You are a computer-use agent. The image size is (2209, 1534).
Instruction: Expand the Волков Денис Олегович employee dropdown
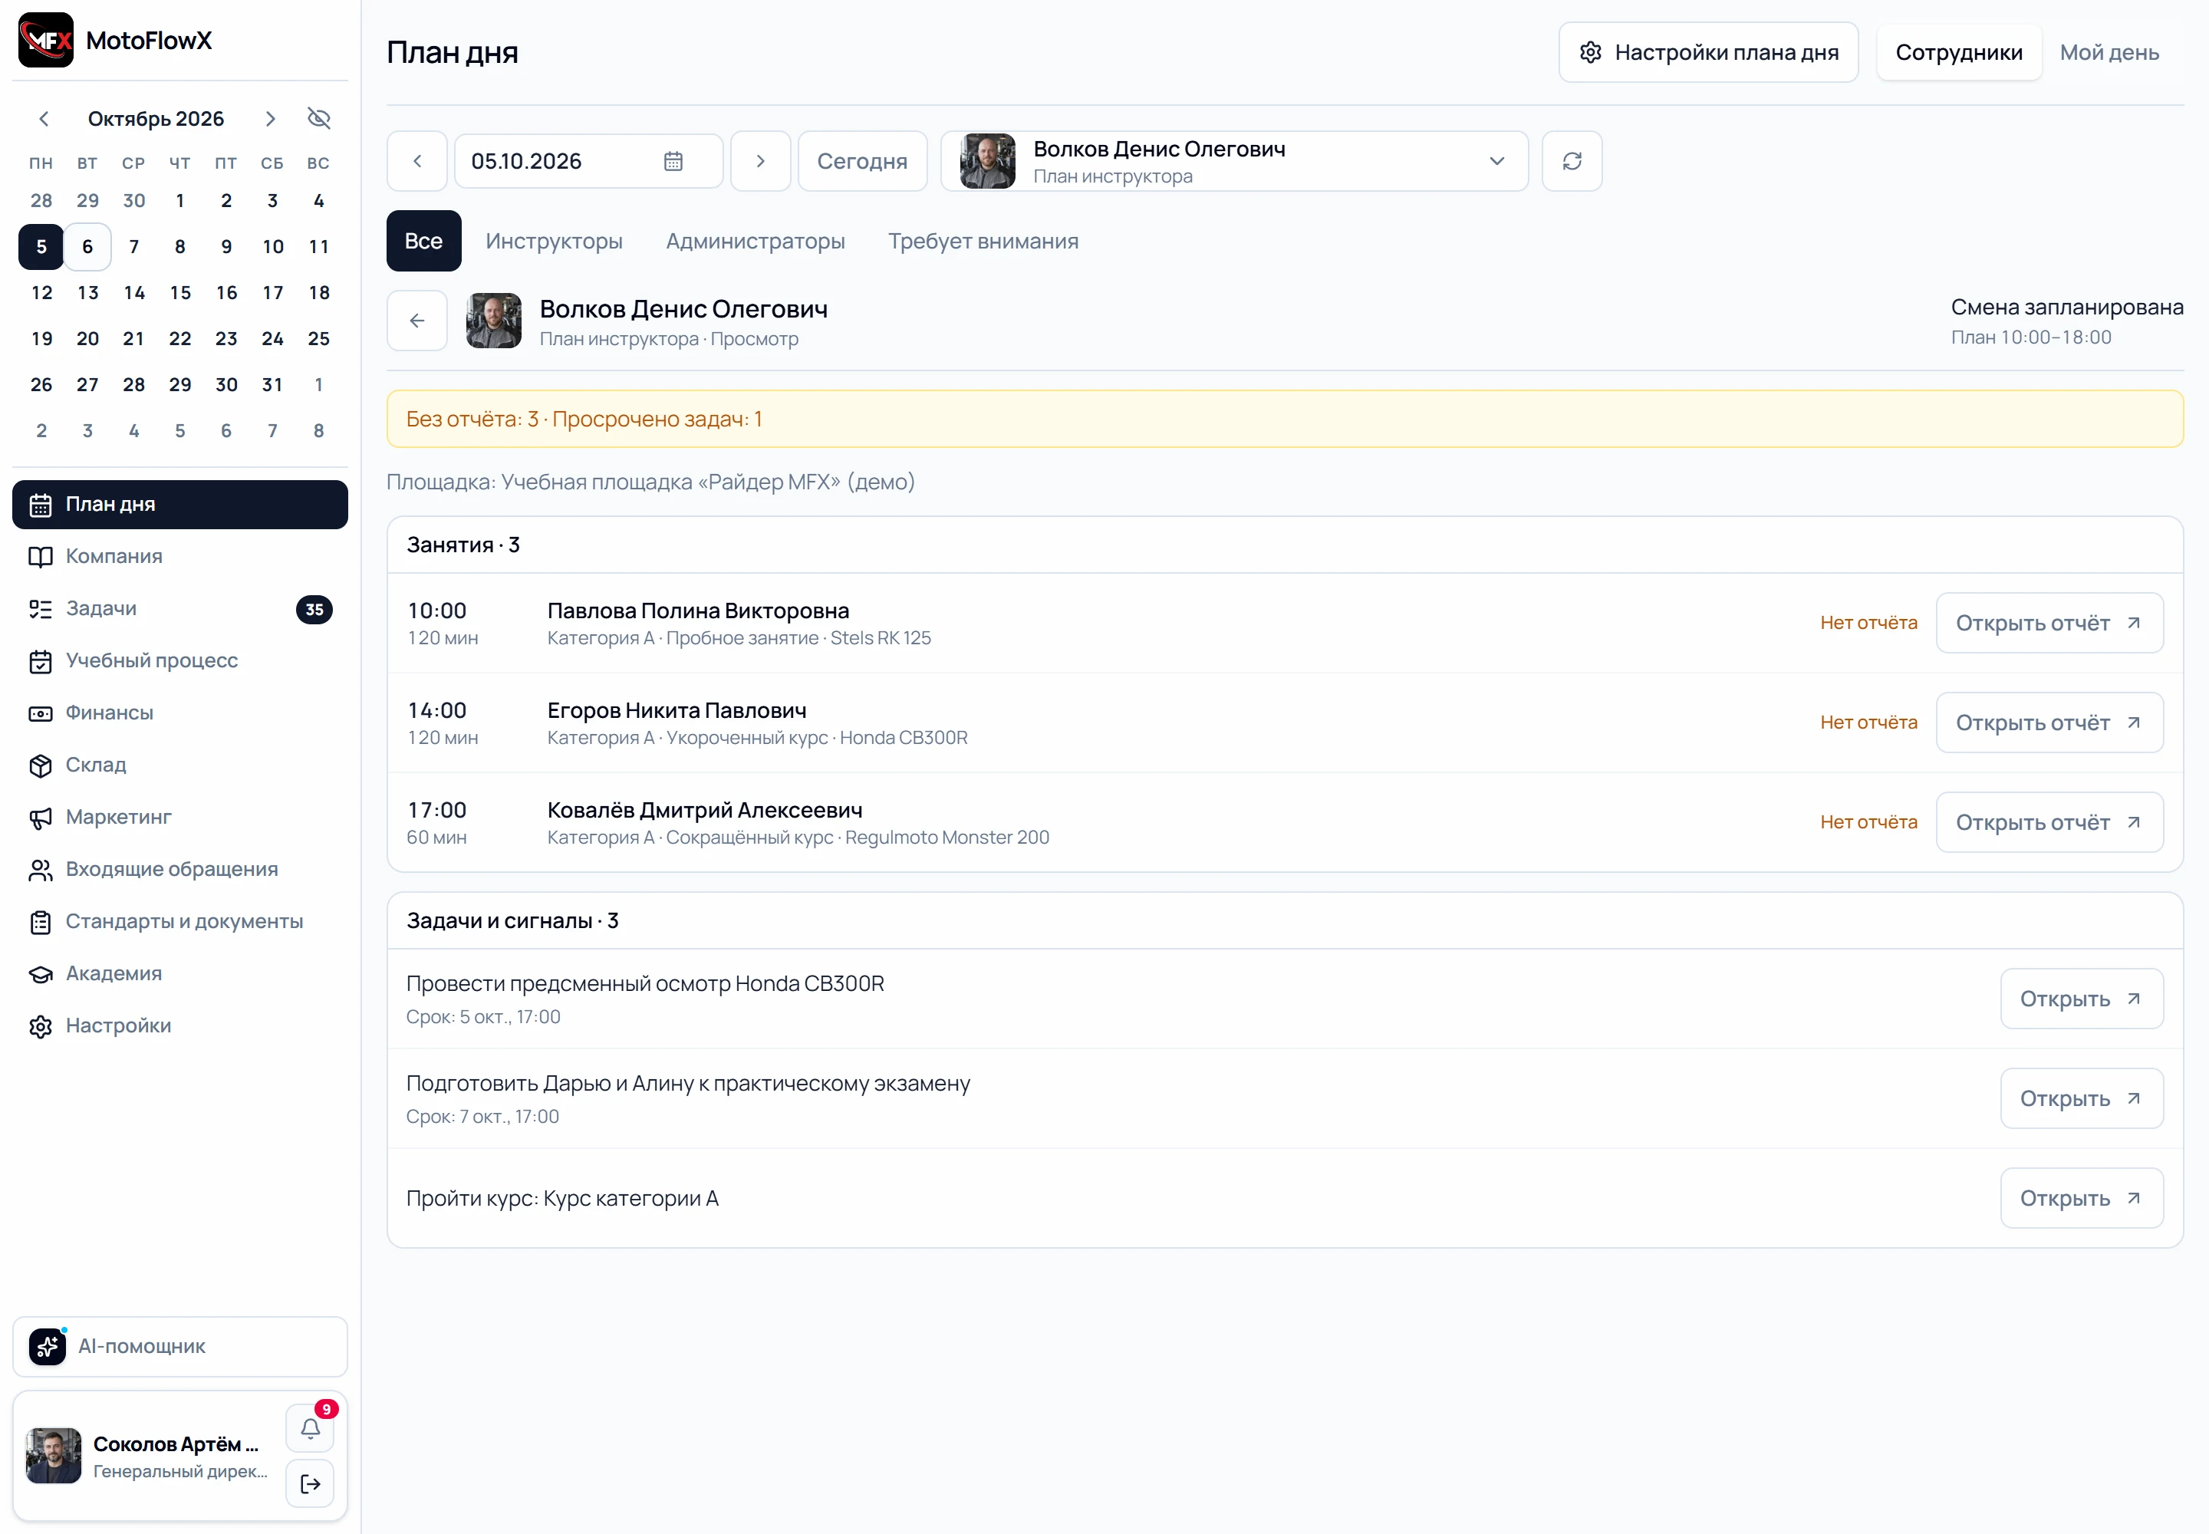[1234, 162]
